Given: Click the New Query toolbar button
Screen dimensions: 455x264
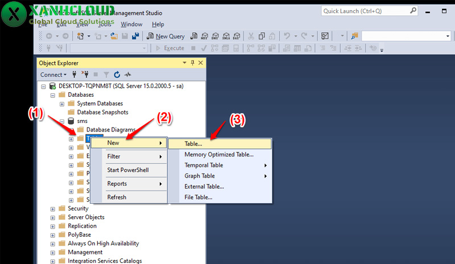Looking at the screenshot, I should click(x=166, y=36).
